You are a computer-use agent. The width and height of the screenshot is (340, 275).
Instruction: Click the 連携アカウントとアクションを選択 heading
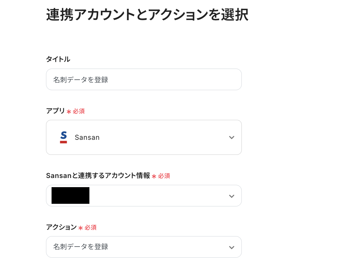[x=147, y=15]
